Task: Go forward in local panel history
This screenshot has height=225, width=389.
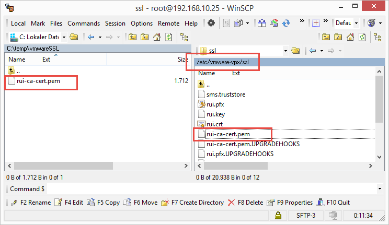Action: click(x=109, y=37)
